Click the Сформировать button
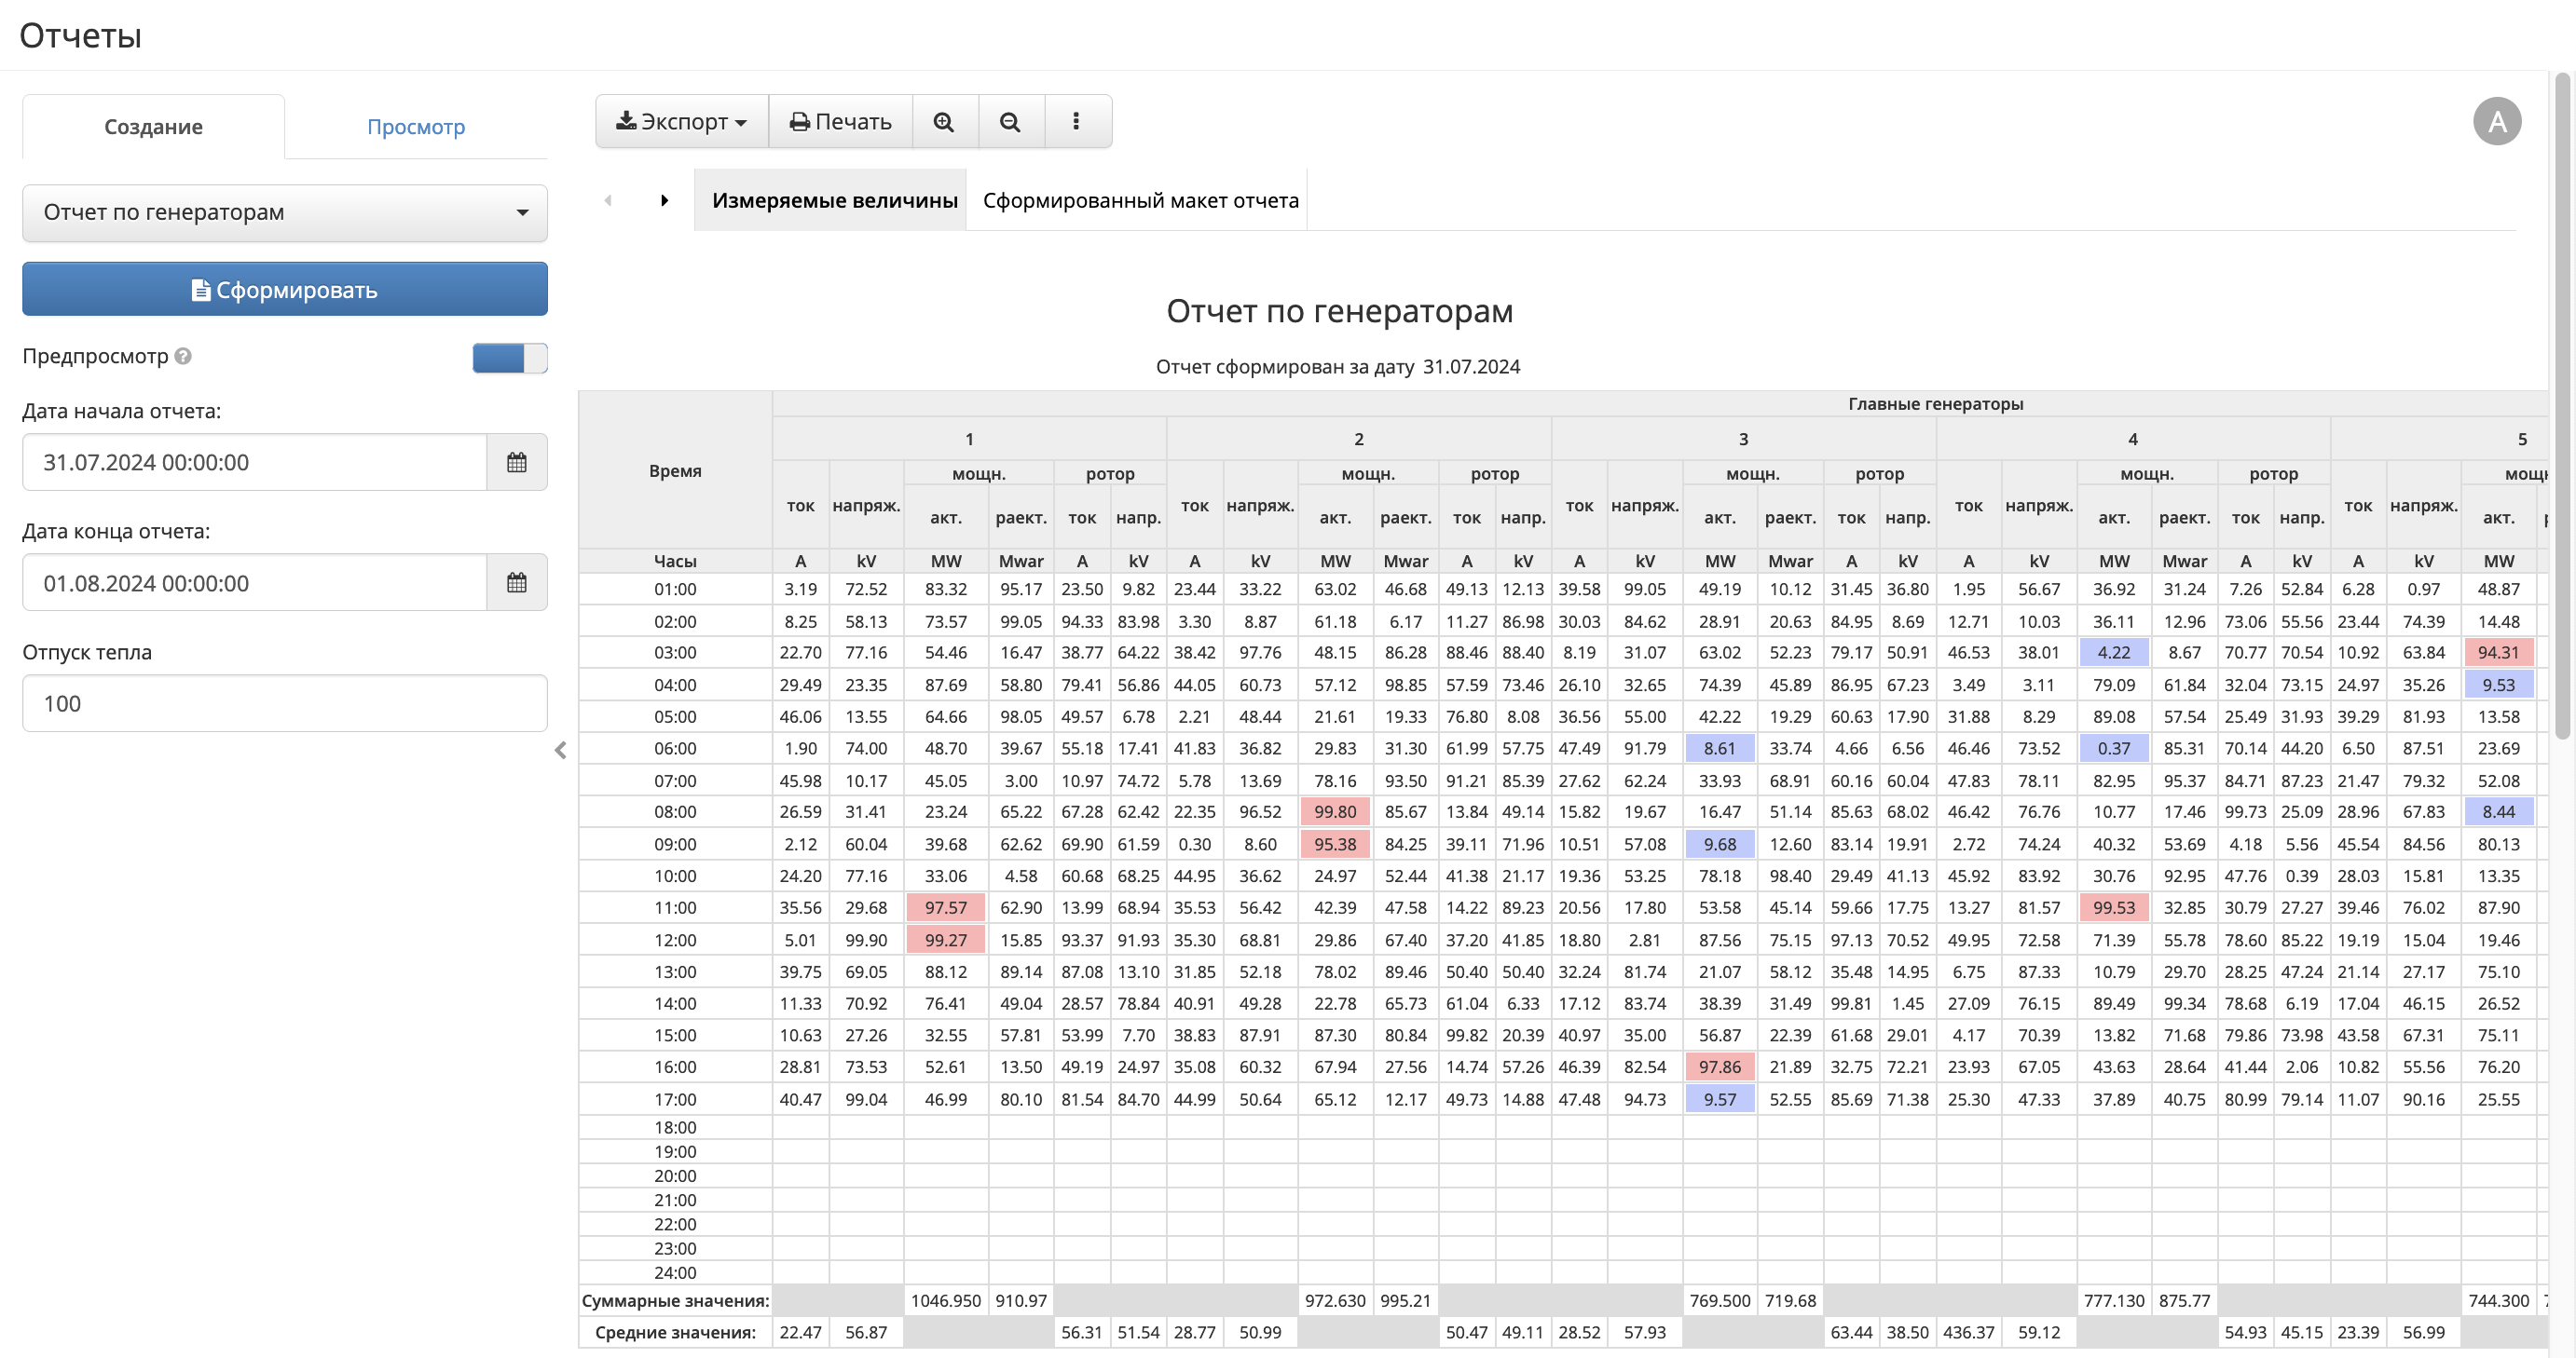 285,290
